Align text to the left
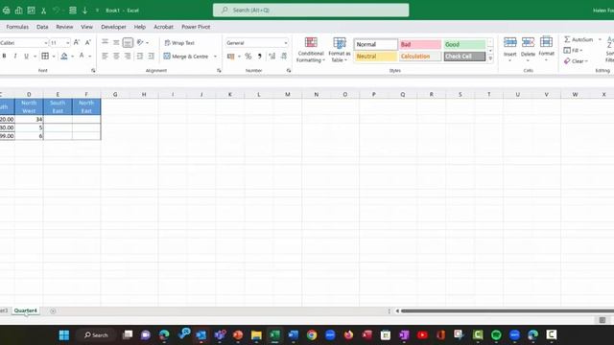 point(105,57)
